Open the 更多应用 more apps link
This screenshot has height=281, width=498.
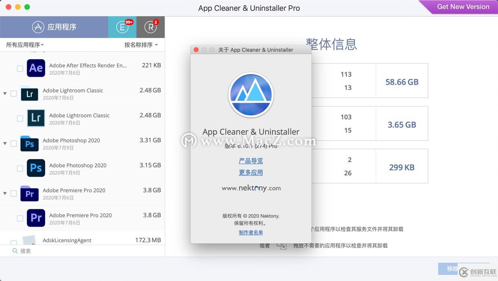[251, 173]
